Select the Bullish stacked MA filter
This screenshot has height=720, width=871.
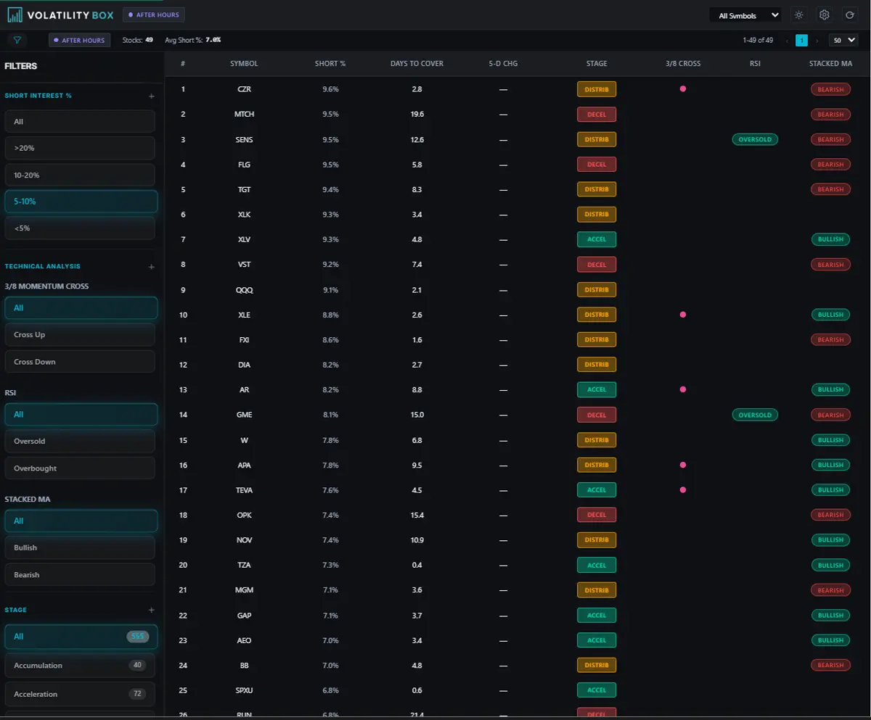(80, 547)
